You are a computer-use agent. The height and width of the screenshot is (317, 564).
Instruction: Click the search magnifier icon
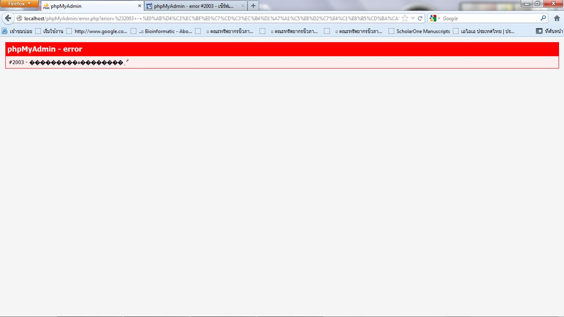pos(543,18)
